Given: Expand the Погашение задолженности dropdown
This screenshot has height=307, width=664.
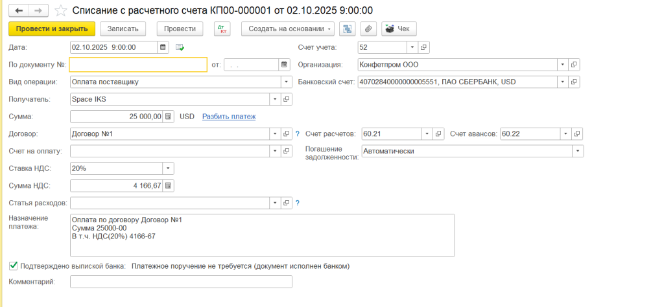Looking at the screenshot, I should pos(577,151).
